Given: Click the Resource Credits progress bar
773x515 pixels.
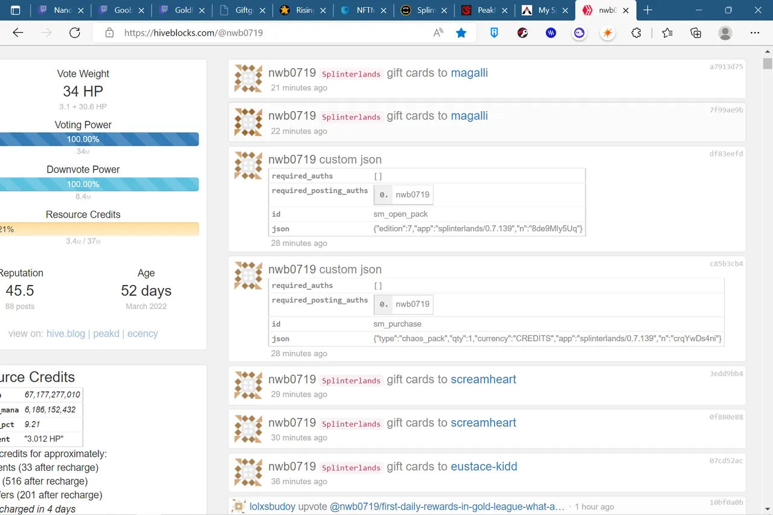Looking at the screenshot, I should [x=99, y=229].
